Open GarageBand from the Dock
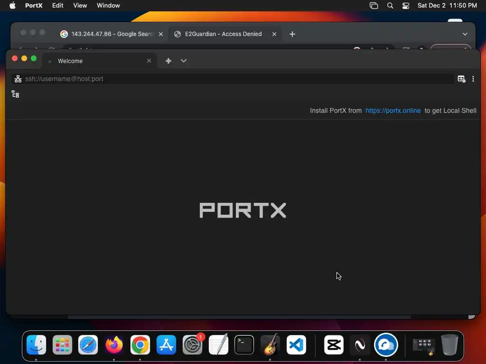Screen dimensions: 486x364 click(x=270, y=345)
